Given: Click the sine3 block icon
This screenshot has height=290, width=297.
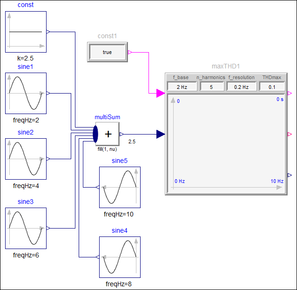Looking at the screenshot, I should pos(26,229).
